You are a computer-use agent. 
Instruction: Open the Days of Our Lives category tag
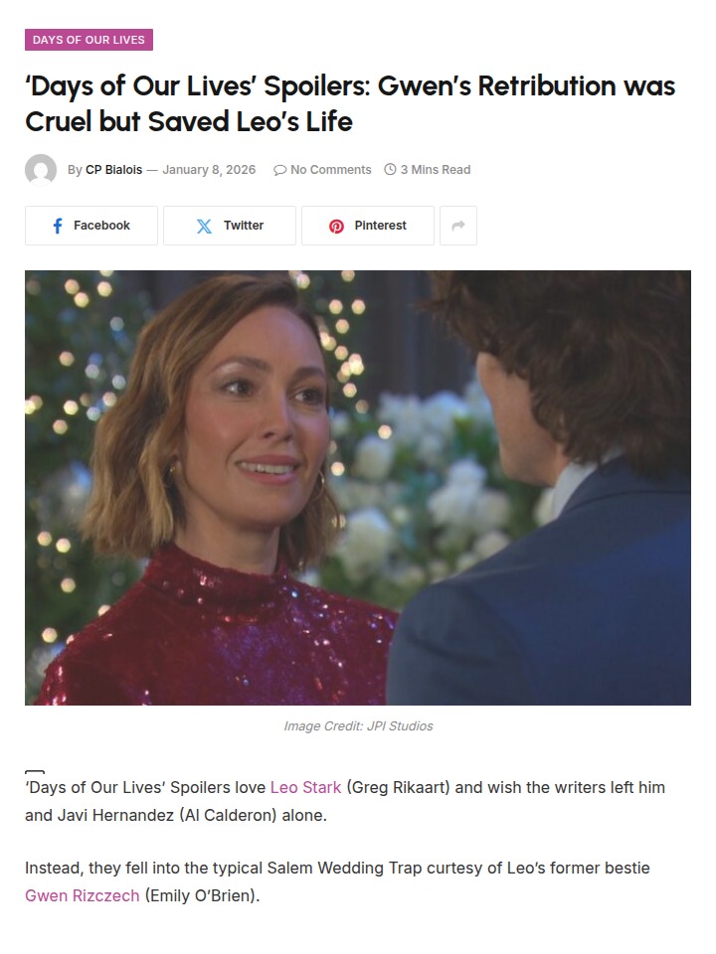pyautogui.click(x=89, y=40)
